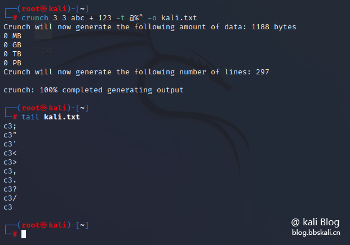Click the 'c3;' output line
This screenshot has width=350, height=245.
pos(10,126)
